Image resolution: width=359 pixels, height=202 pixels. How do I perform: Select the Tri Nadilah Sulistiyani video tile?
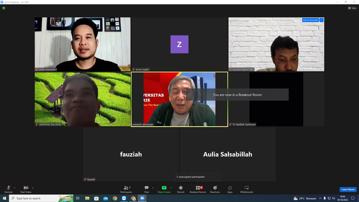pyautogui.click(x=276, y=99)
